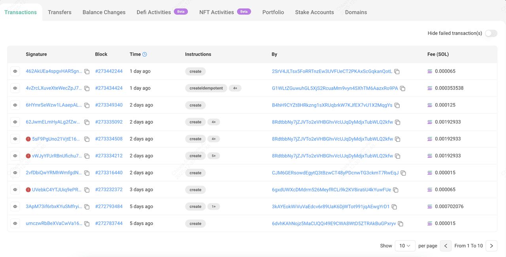
Task: Copy address G1WLtZGuwuhGL5XjS2Rcua
Action: (402, 88)
